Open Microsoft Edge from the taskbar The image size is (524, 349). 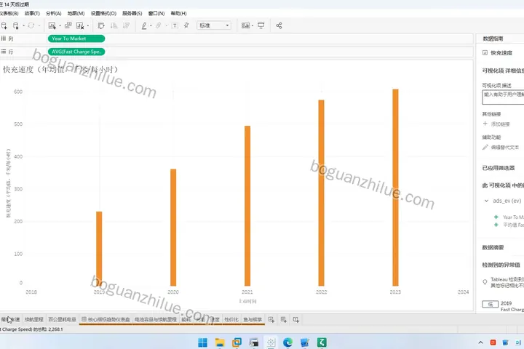tap(287, 342)
